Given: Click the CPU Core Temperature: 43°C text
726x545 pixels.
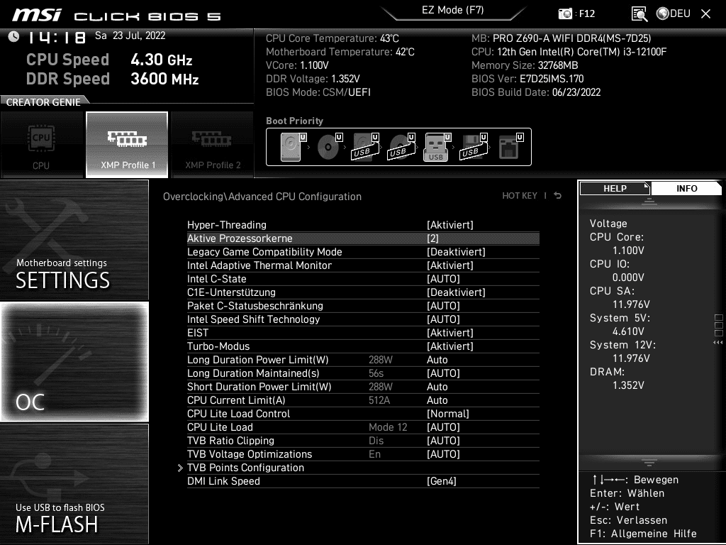Looking at the screenshot, I should (333, 38).
